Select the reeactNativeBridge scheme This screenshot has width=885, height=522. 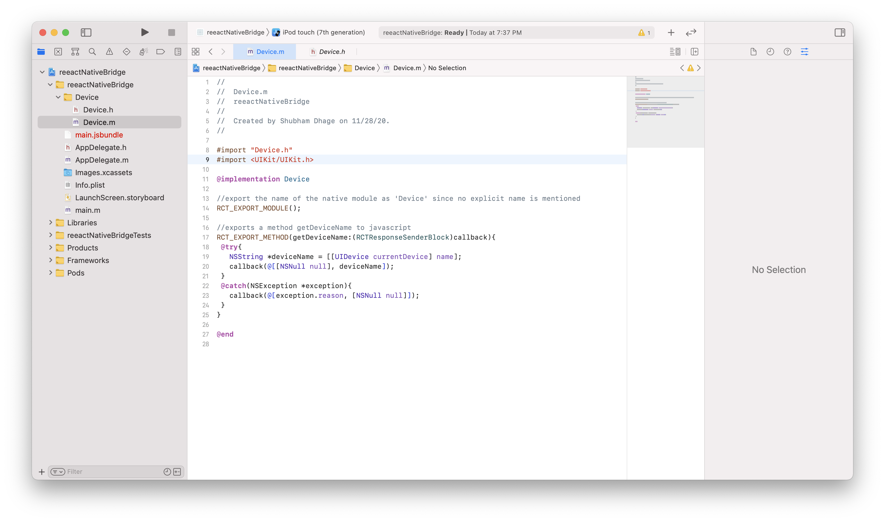pos(231,32)
